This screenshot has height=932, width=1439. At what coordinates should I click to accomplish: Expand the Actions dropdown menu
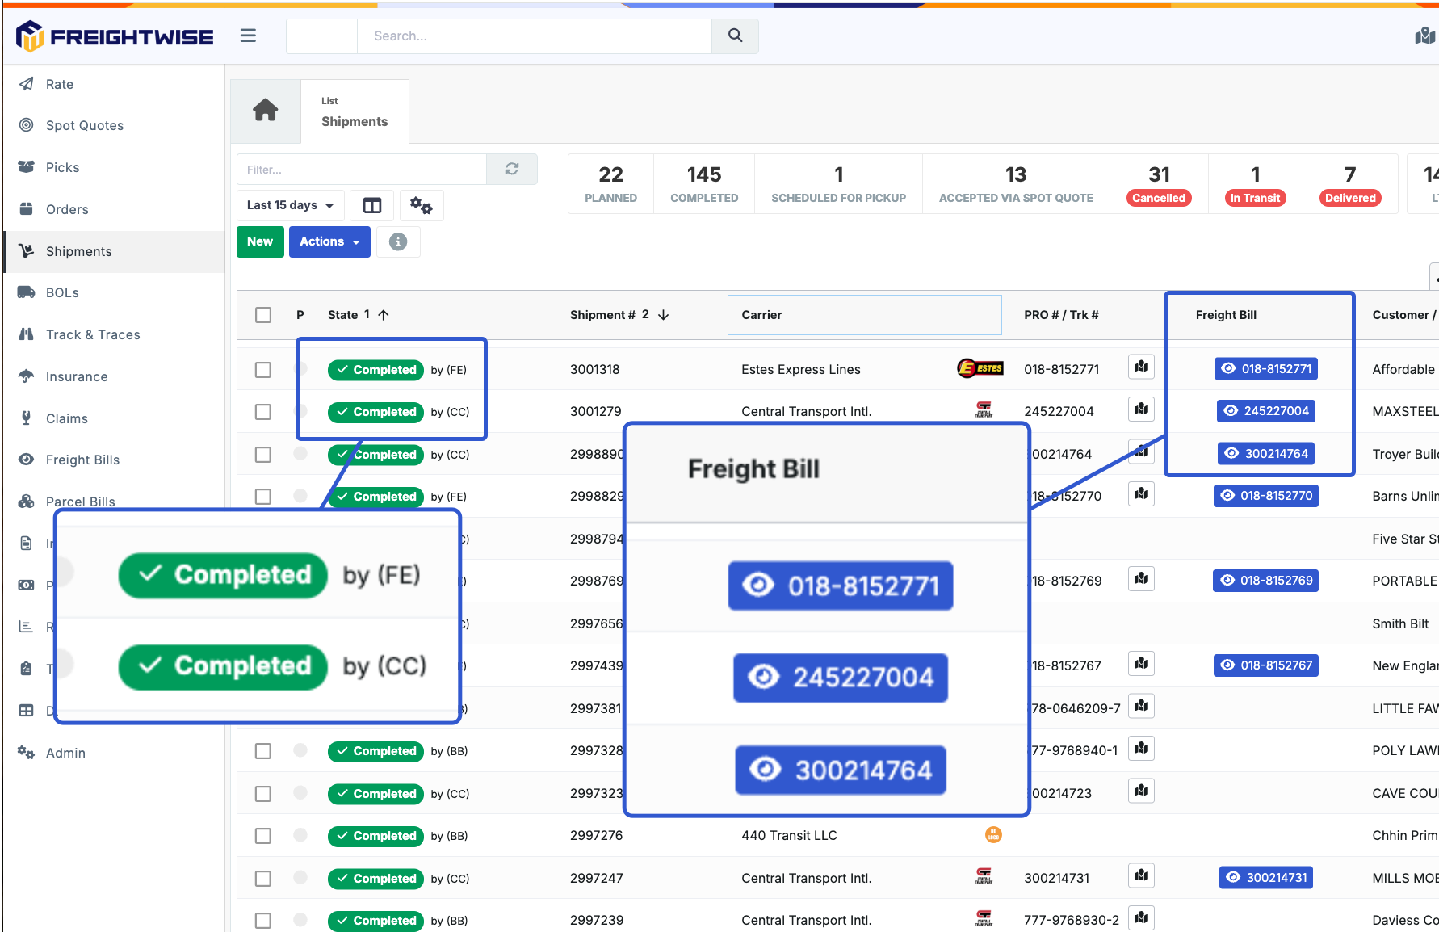coord(329,241)
